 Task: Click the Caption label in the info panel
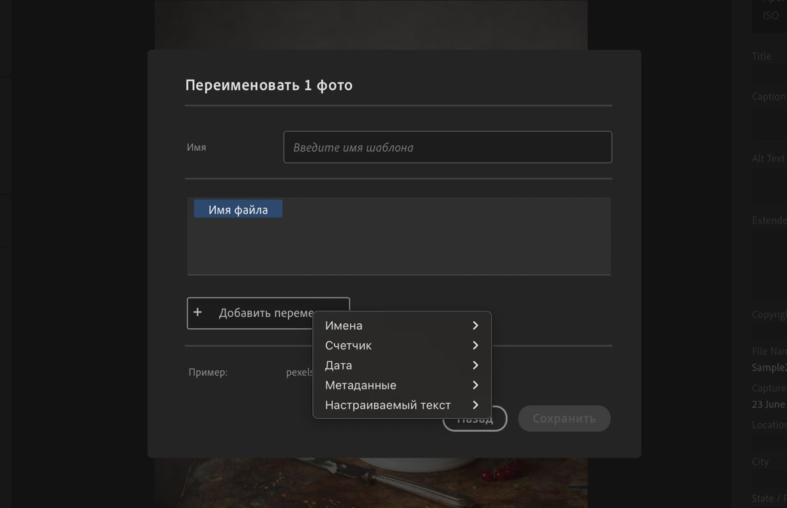click(769, 96)
